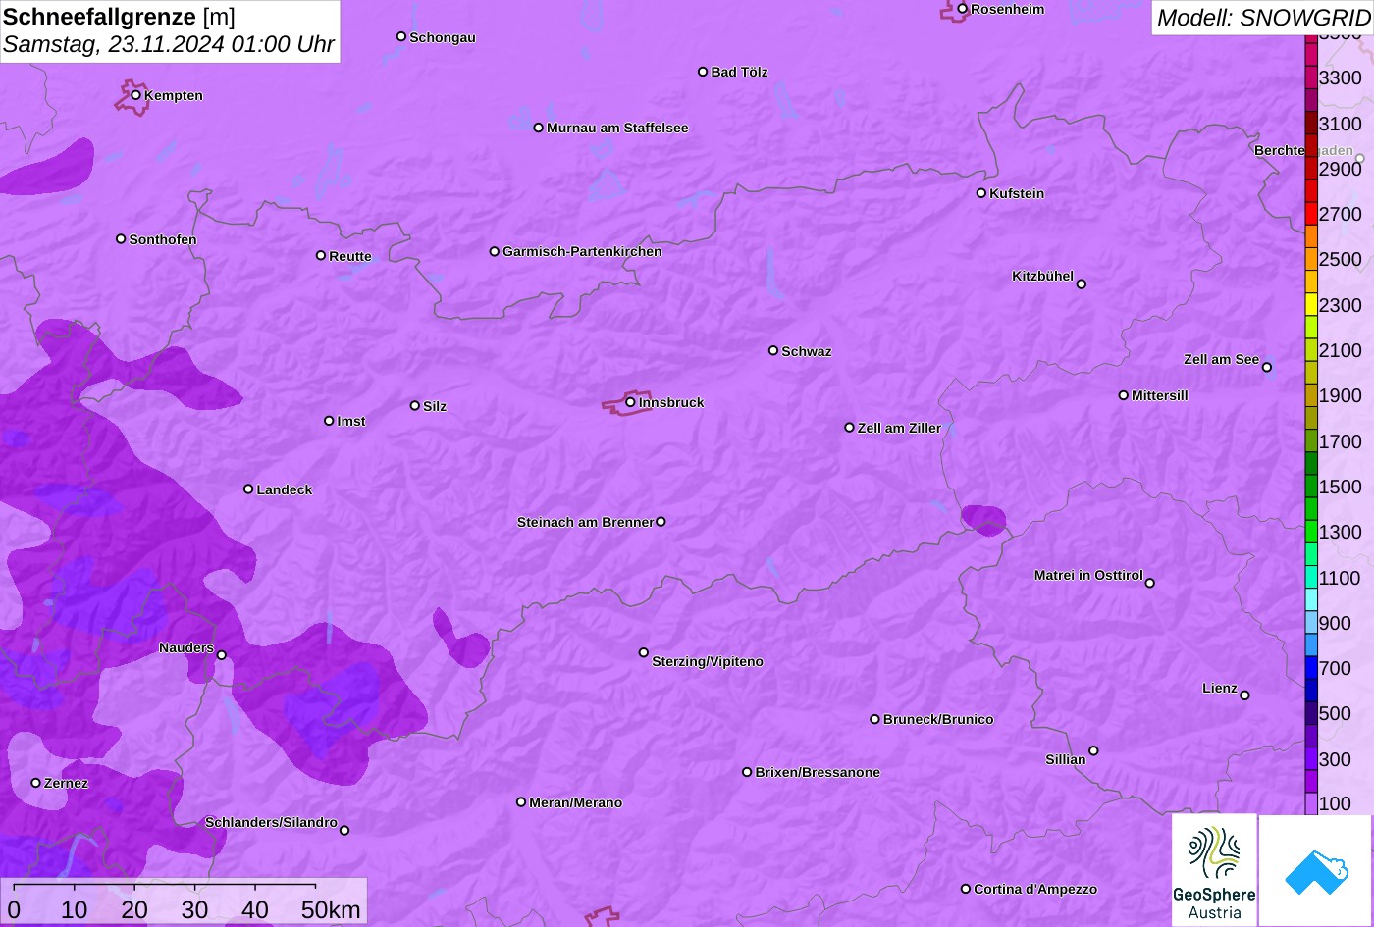1374x927 pixels.
Task: Click the legend value 100
Action: pos(1336,803)
